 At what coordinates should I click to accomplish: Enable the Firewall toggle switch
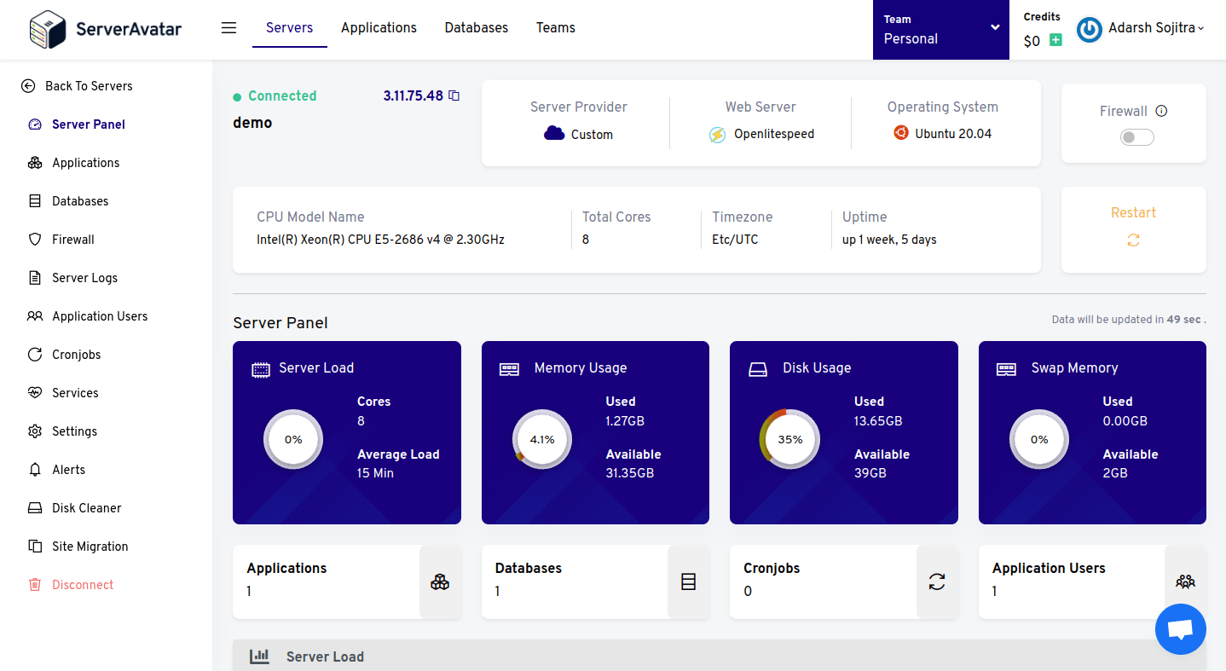tap(1136, 136)
